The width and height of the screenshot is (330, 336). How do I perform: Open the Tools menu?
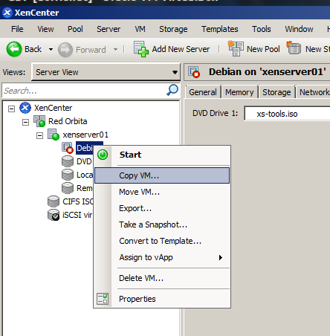tap(262, 29)
